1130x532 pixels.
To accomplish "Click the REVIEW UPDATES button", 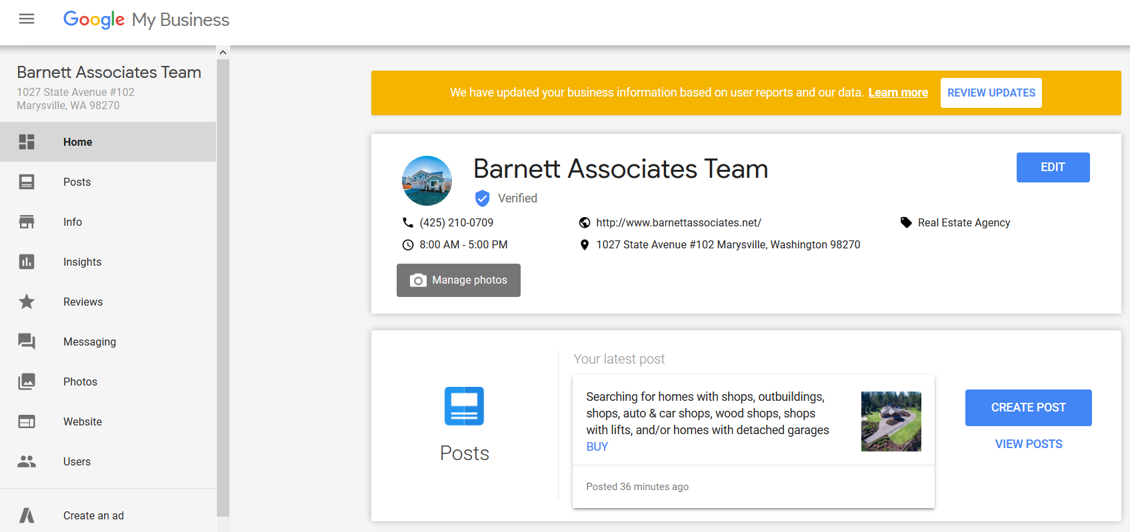I will pos(991,93).
